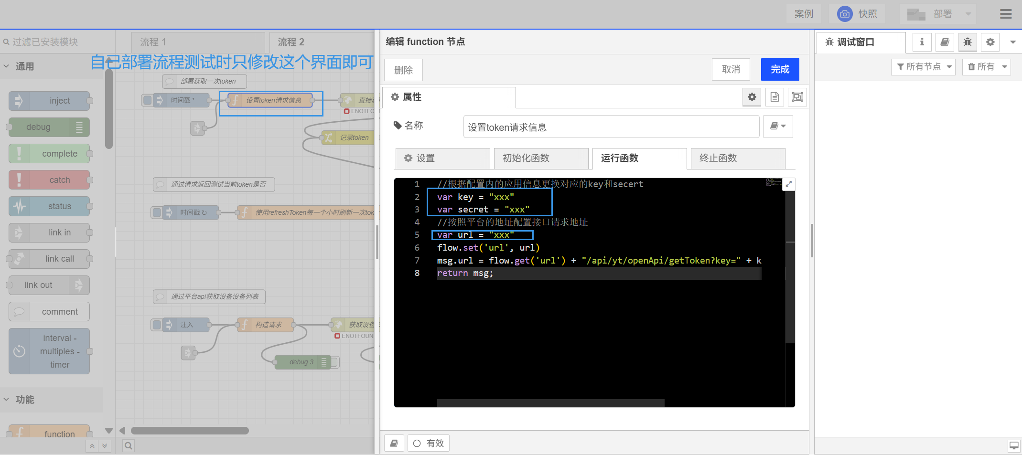Viewport: 1022px width, 455px height.
Task: Open the 所有 clear messages dropdown
Action: tap(987, 67)
